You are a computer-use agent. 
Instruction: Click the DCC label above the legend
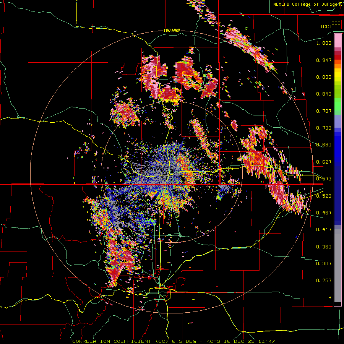pos(336,23)
